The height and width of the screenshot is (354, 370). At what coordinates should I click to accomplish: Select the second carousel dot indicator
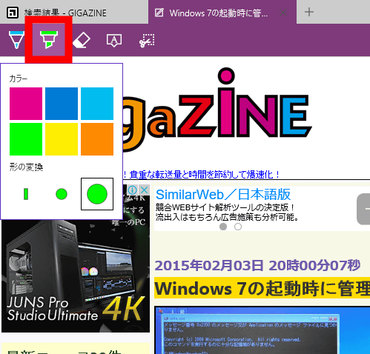(x=238, y=227)
